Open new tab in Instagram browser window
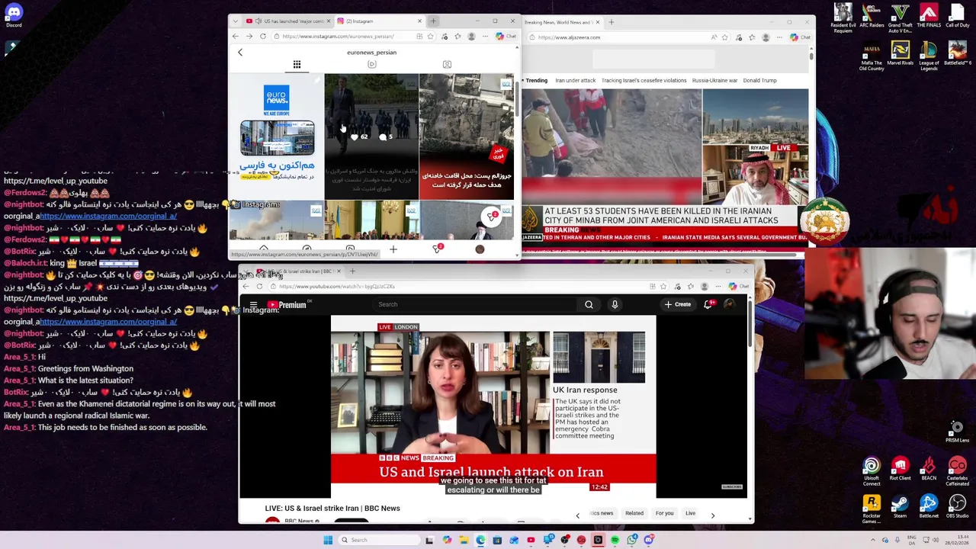 pyautogui.click(x=432, y=21)
